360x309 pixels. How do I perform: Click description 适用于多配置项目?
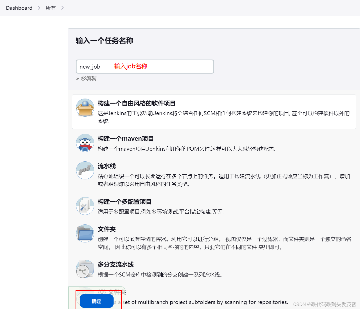[x=161, y=212]
